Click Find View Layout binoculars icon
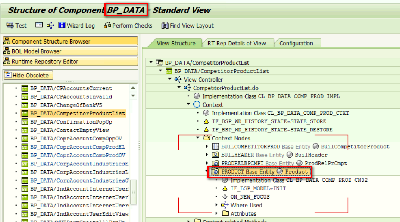Image resolution: width=400 pixels, height=222 pixels. [x=165, y=25]
